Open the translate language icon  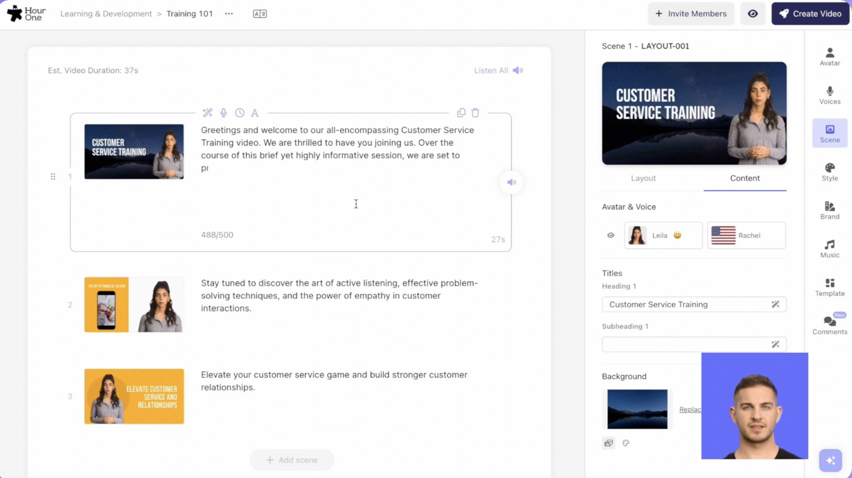(260, 14)
